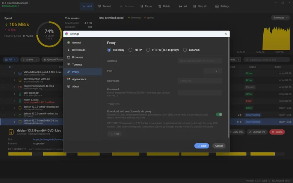Open Settings from the top toolbar
Viewport: 293px width, 183px height.
click(x=222, y=6)
